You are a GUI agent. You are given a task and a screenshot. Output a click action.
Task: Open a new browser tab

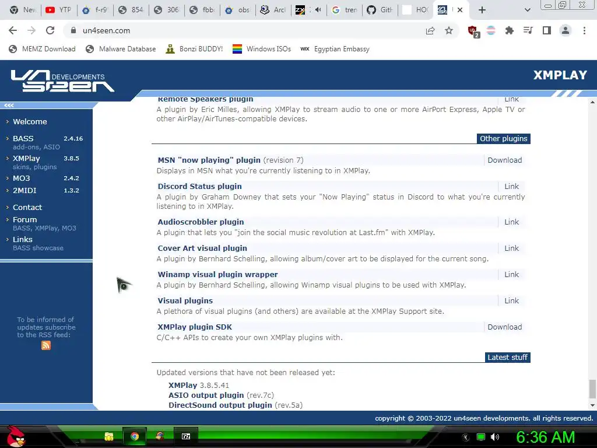click(x=482, y=10)
